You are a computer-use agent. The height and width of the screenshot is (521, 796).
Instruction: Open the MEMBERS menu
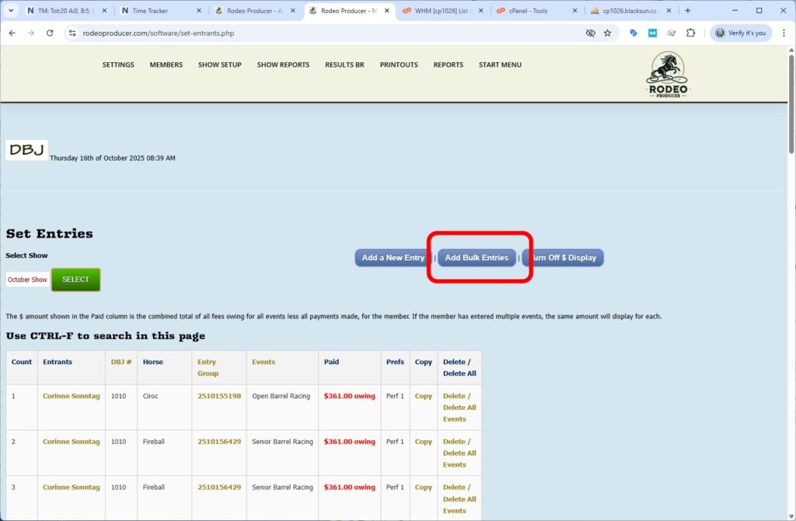166,64
